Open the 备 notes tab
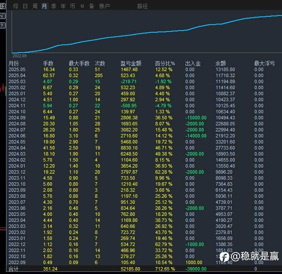 click(x=91, y=6)
